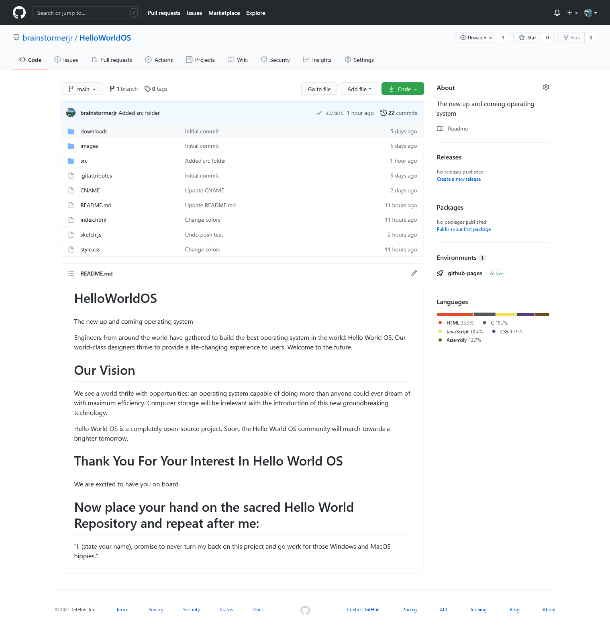Switch to the Insights tab
Screen dimensions: 610x635
tap(317, 60)
